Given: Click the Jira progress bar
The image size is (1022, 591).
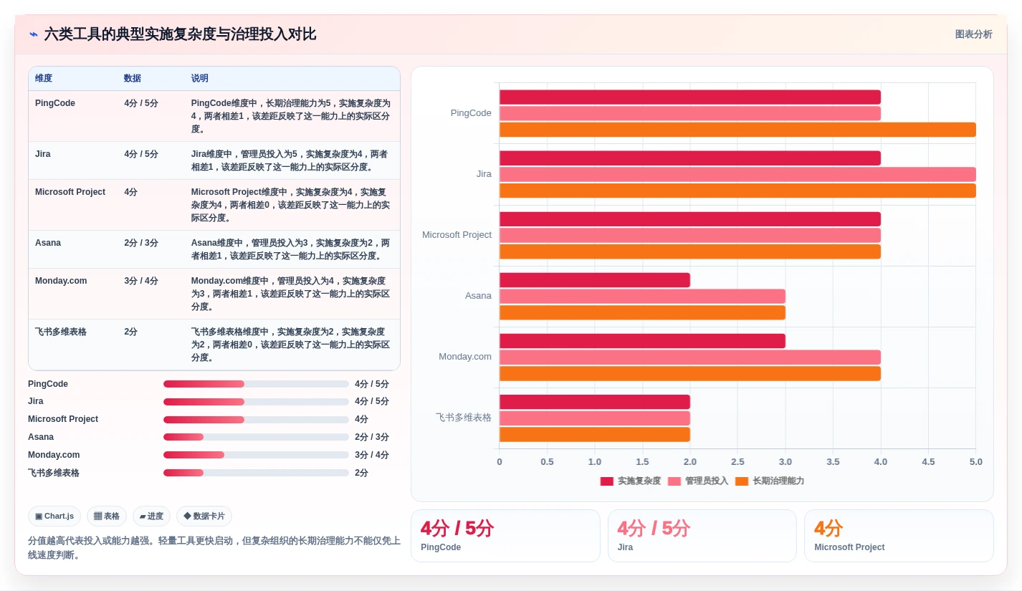Looking at the screenshot, I should pyautogui.click(x=256, y=402).
